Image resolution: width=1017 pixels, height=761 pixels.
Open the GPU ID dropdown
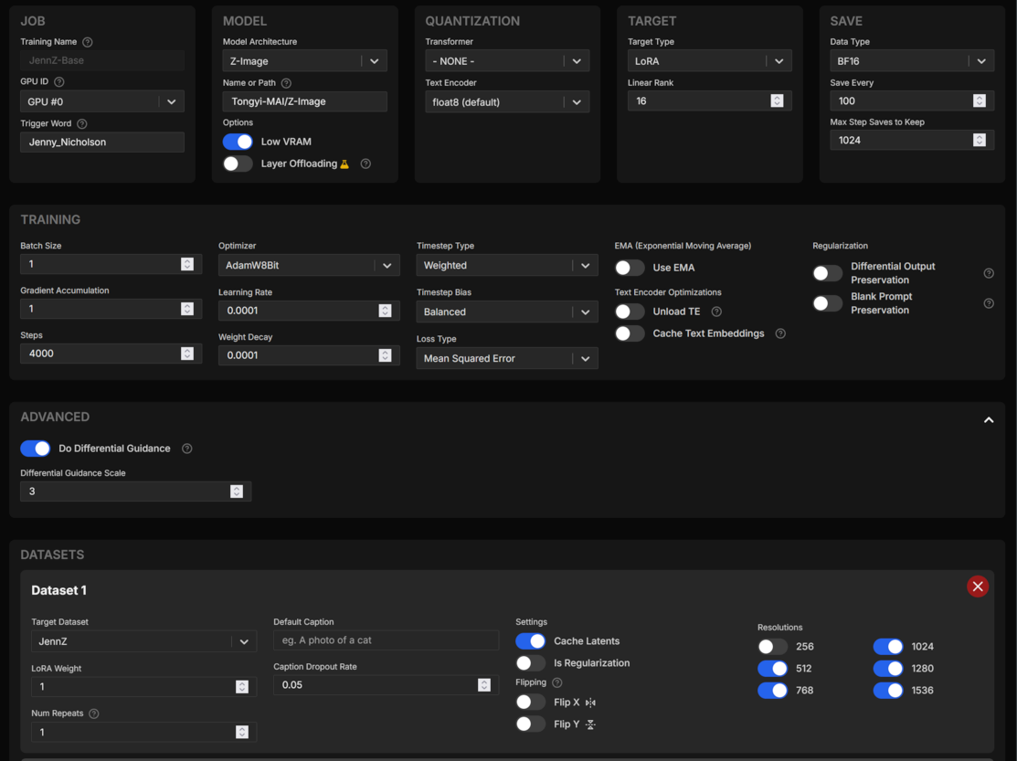click(101, 101)
